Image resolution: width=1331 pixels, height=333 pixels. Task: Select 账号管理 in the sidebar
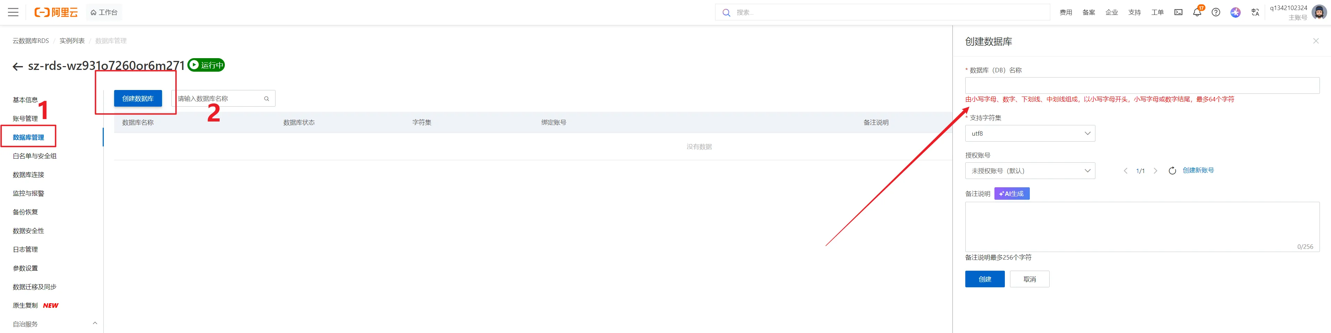[x=25, y=119]
